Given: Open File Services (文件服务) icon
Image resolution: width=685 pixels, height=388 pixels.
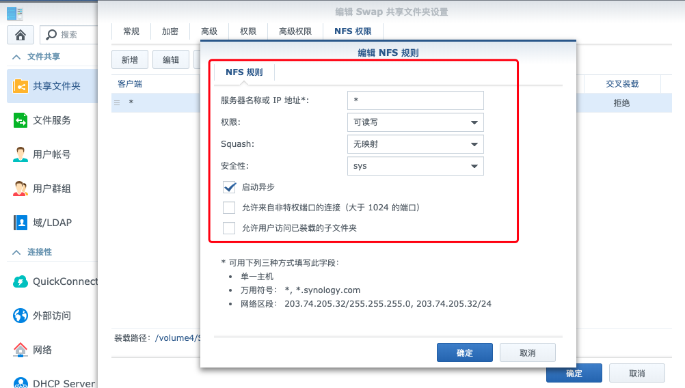Looking at the screenshot, I should point(21,120).
